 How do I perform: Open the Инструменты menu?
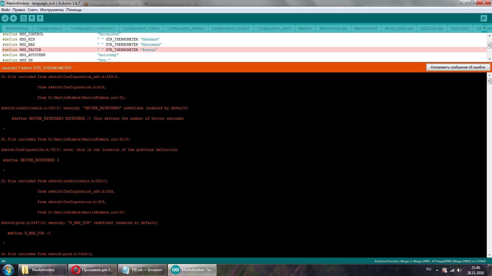pos(52,10)
